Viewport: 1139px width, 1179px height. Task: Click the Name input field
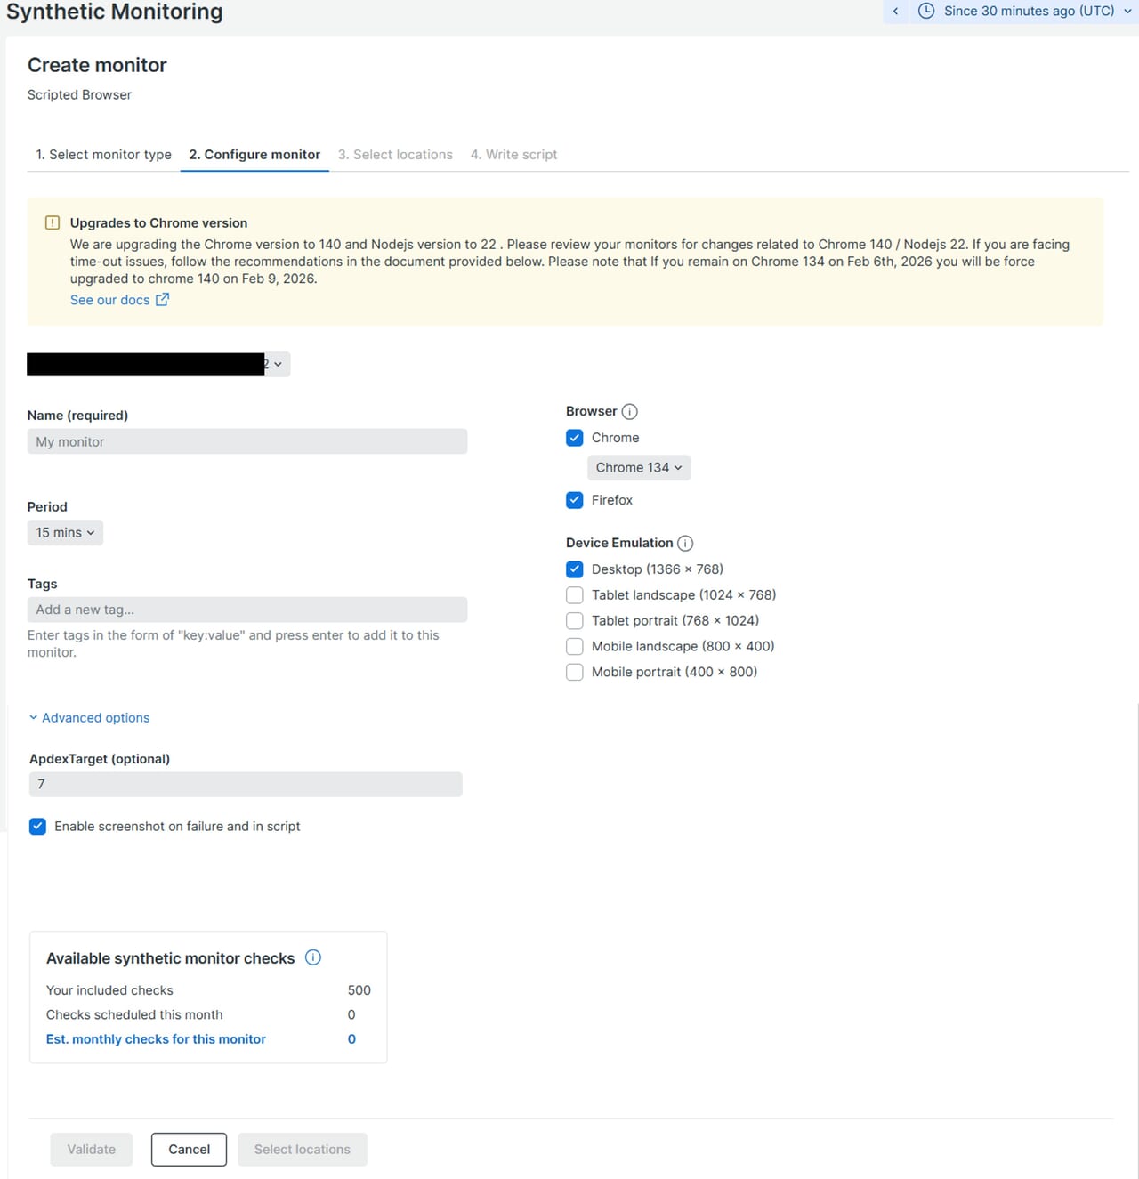(247, 442)
